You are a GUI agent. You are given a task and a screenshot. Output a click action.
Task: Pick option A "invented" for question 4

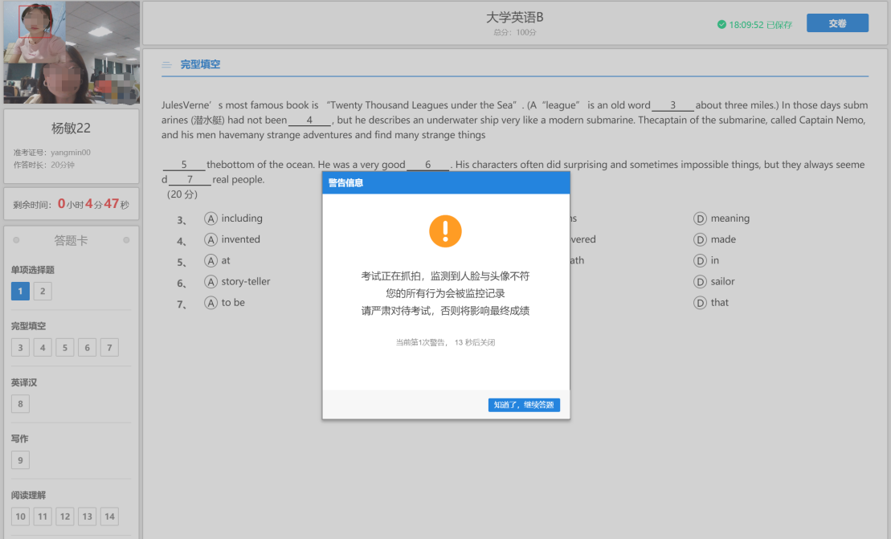coord(211,239)
